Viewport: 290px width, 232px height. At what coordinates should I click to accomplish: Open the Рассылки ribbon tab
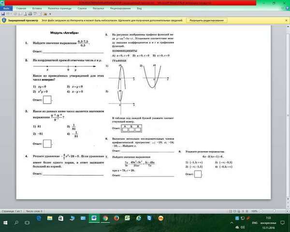point(98,8)
